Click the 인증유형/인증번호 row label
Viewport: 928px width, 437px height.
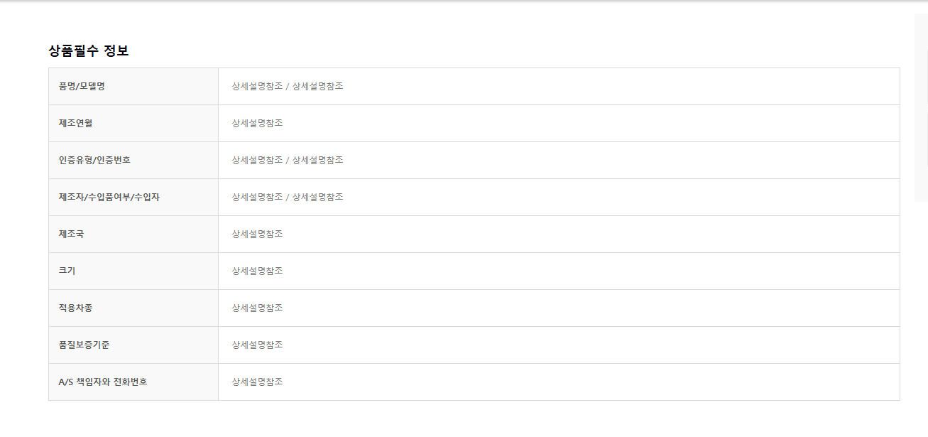coord(94,161)
